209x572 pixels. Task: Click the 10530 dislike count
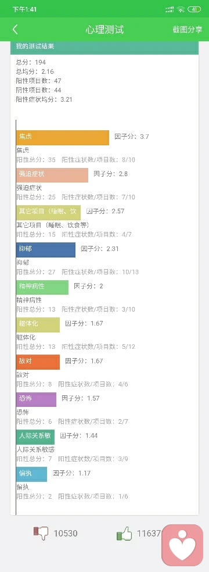(66, 533)
